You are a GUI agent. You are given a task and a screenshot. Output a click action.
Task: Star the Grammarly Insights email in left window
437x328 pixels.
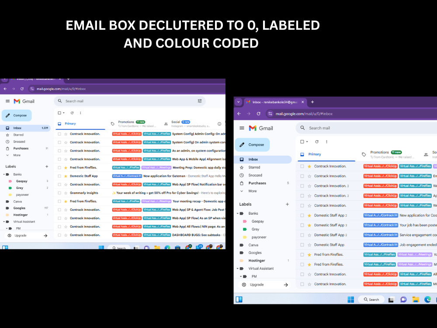tap(66, 193)
